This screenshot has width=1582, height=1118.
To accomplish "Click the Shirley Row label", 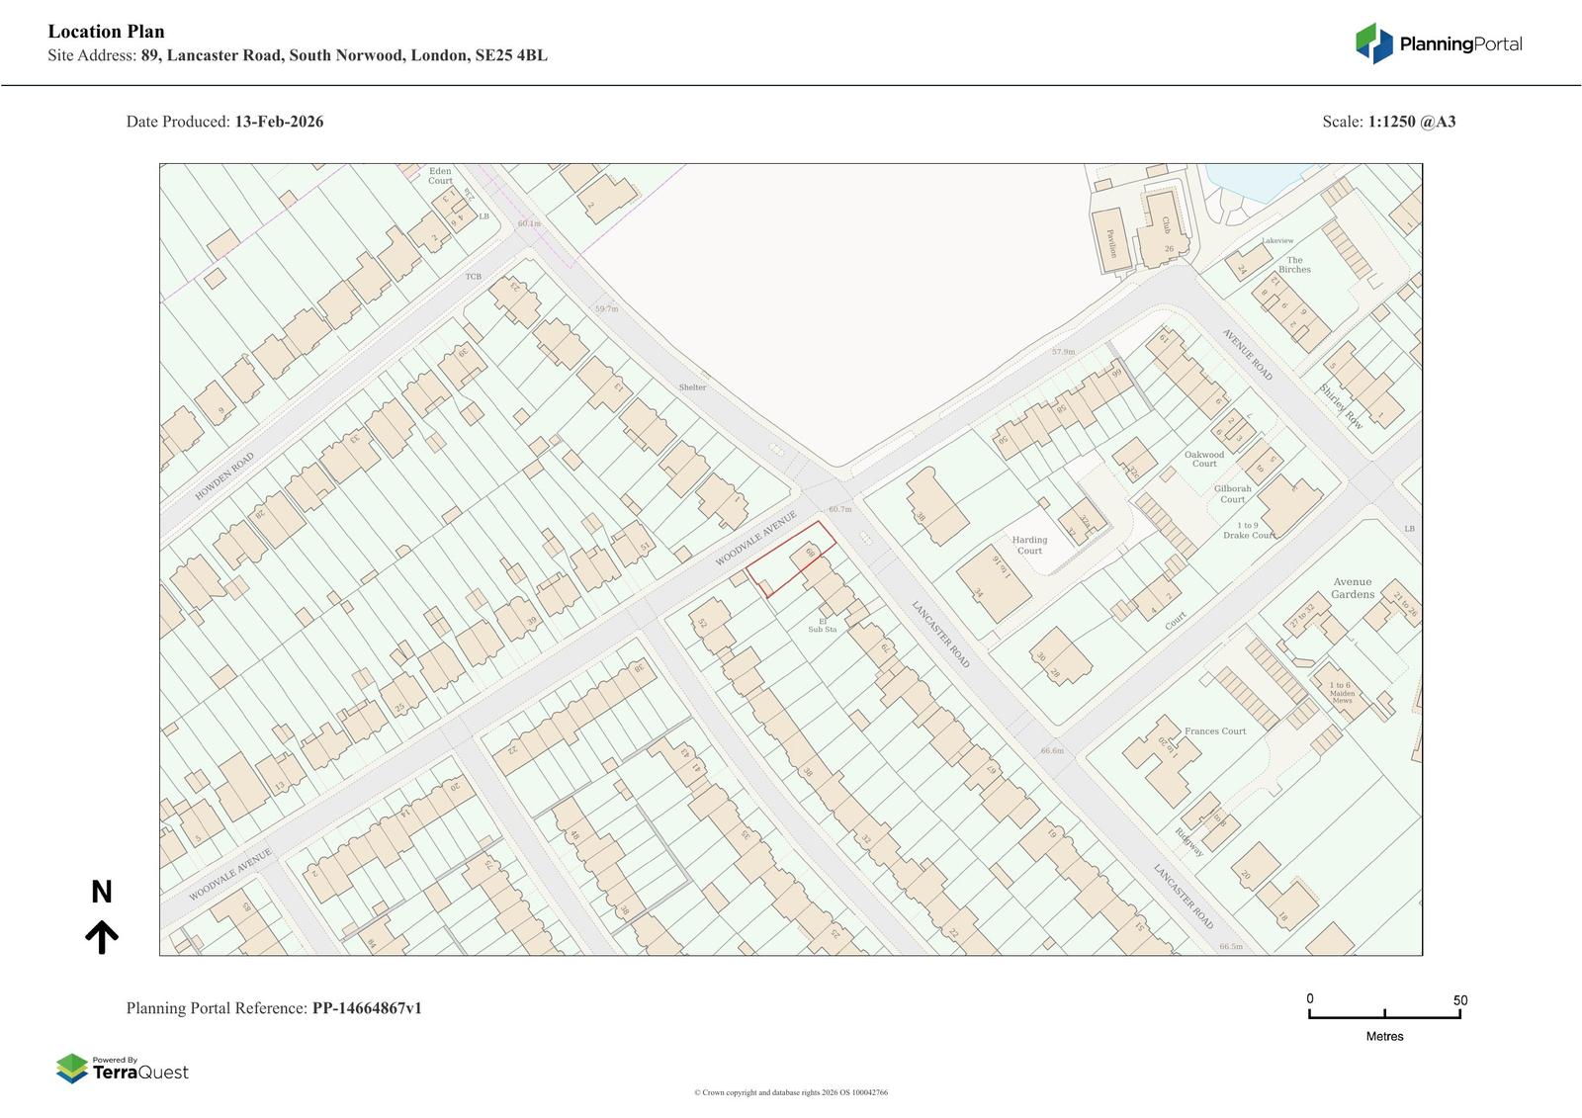I will [1341, 406].
